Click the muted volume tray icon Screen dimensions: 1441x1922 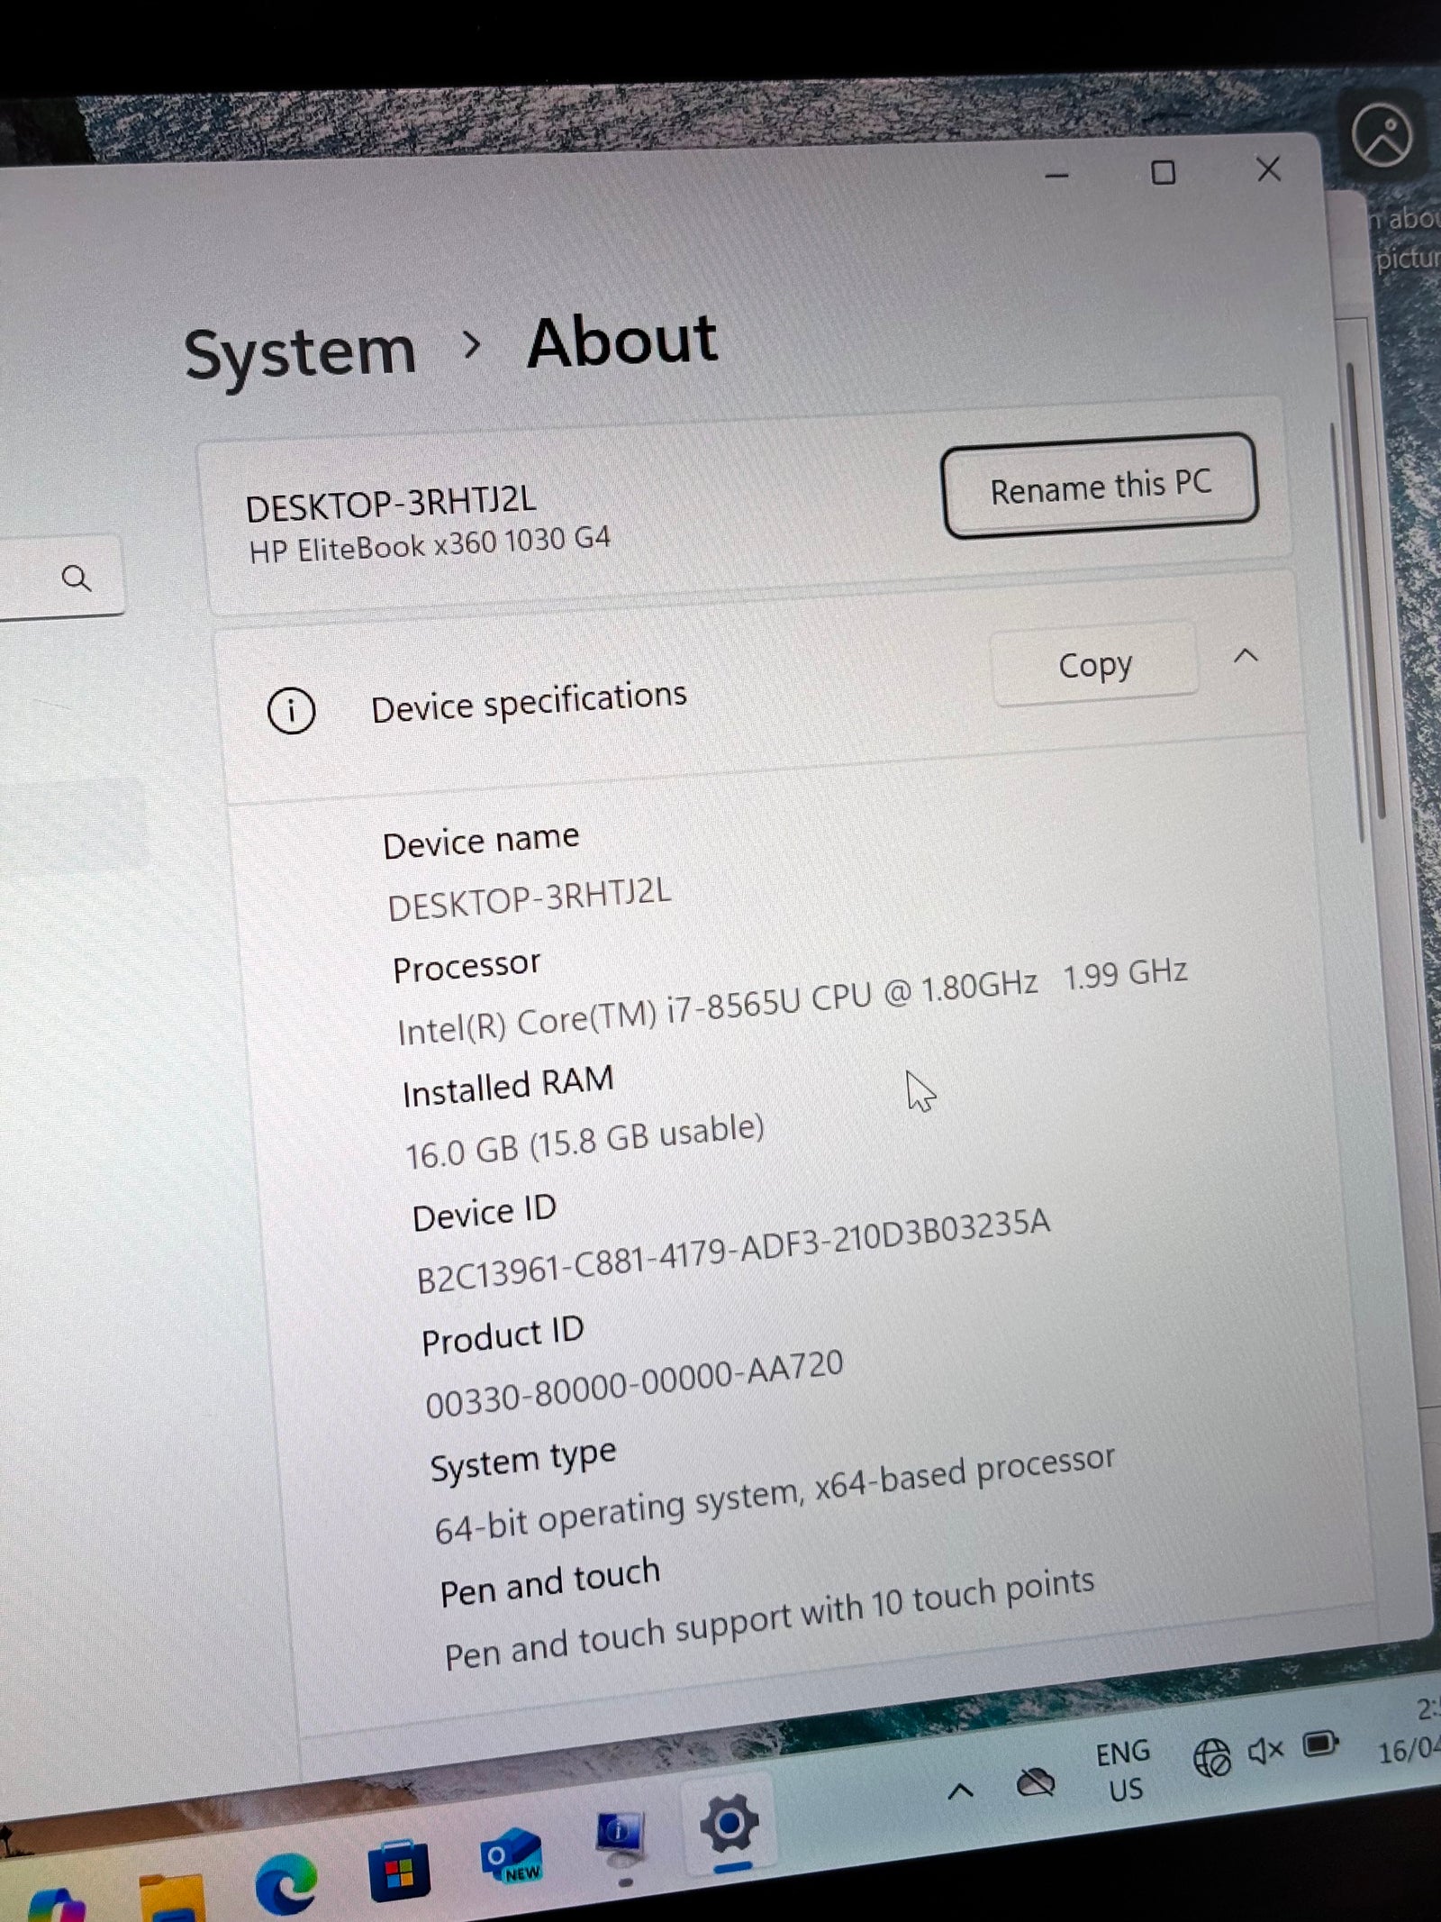tap(1265, 1751)
